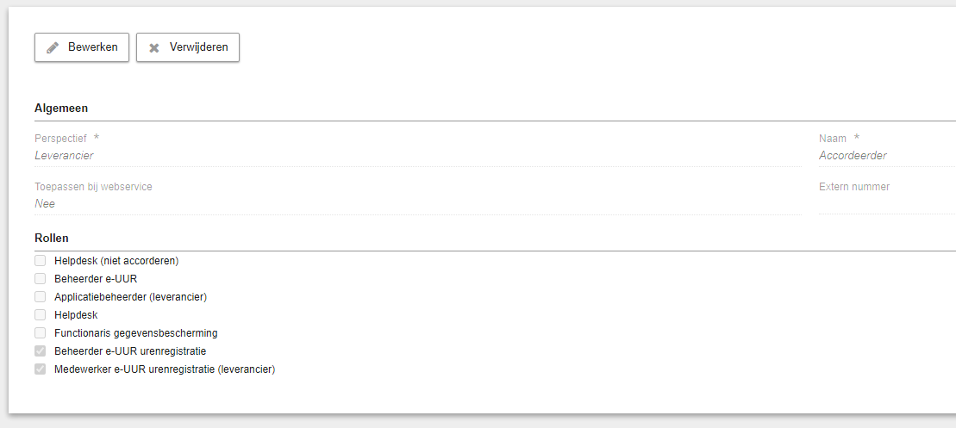
Task: Click the X icon on Verwijderen
Action: click(x=154, y=47)
